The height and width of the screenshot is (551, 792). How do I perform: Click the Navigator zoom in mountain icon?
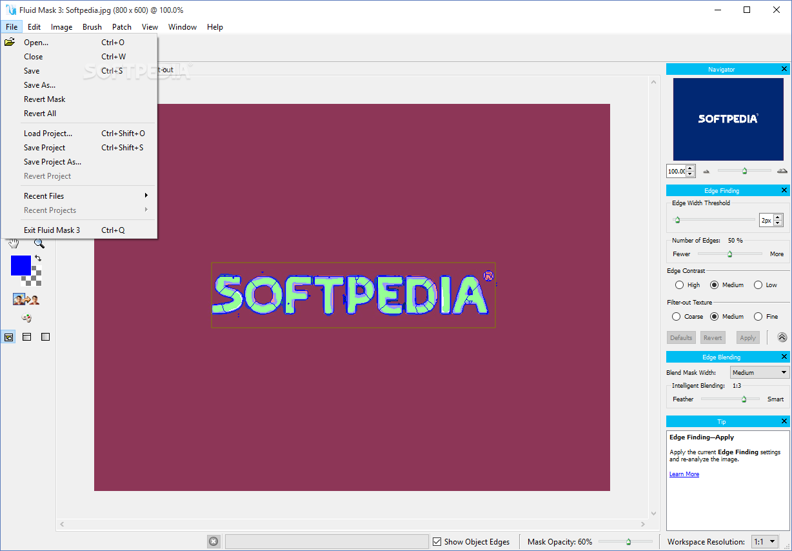(782, 171)
